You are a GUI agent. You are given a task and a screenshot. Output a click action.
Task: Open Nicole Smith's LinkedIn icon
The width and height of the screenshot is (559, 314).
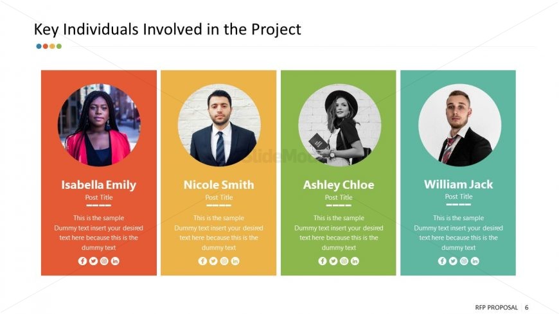235,261
